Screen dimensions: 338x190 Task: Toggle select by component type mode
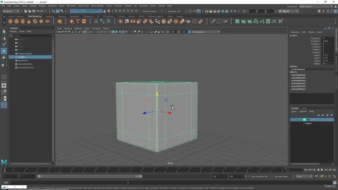[62, 11]
